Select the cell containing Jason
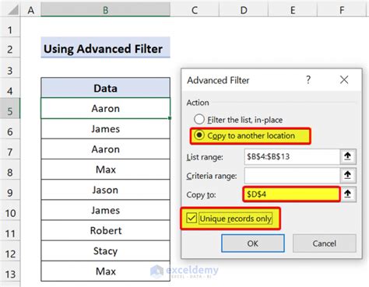Screen dimensions: 369x287 point(105,190)
